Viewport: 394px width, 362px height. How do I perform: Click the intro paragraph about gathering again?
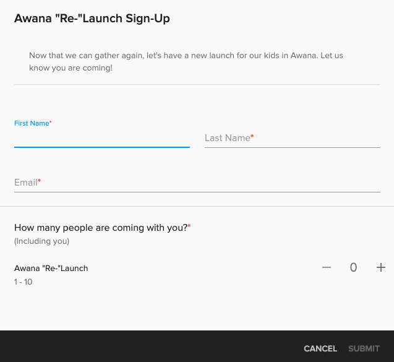(186, 61)
